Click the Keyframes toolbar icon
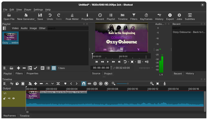 click(x=146, y=17)
